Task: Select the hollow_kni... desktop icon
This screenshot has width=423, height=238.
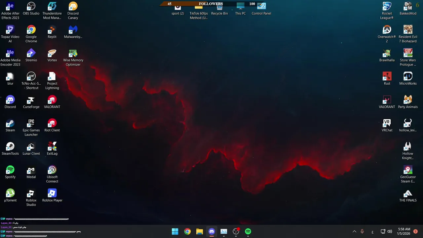Action: tap(408, 125)
